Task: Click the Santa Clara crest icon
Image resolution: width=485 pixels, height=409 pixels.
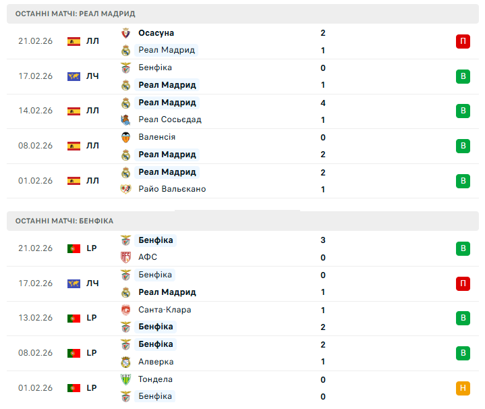Action: coord(125,310)
